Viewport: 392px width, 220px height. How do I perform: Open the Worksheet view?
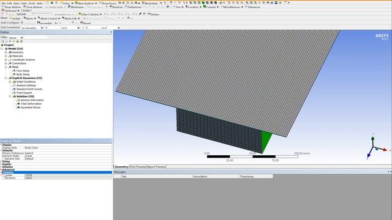pos(149,3)
